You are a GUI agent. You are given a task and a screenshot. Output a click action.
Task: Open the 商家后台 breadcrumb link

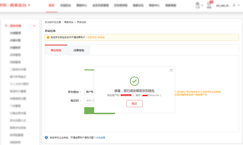click(x=69, y=22)
